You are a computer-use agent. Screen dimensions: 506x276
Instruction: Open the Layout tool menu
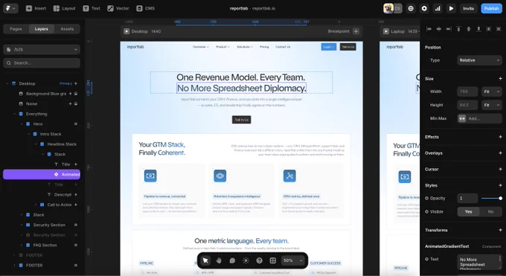(x=65, y=8)
